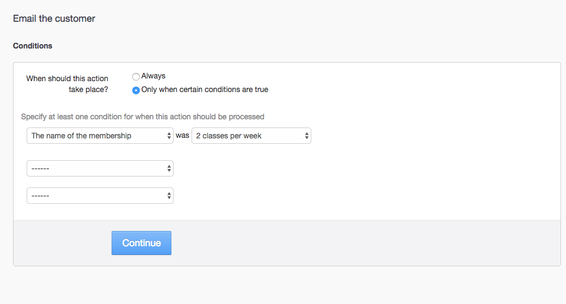Screen dimensions: 566x304
Task: Click the "Specify at least one condition" hint
Action: (143, 117)
